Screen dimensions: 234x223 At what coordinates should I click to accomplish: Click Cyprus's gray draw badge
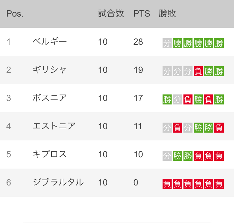[167, 156]
